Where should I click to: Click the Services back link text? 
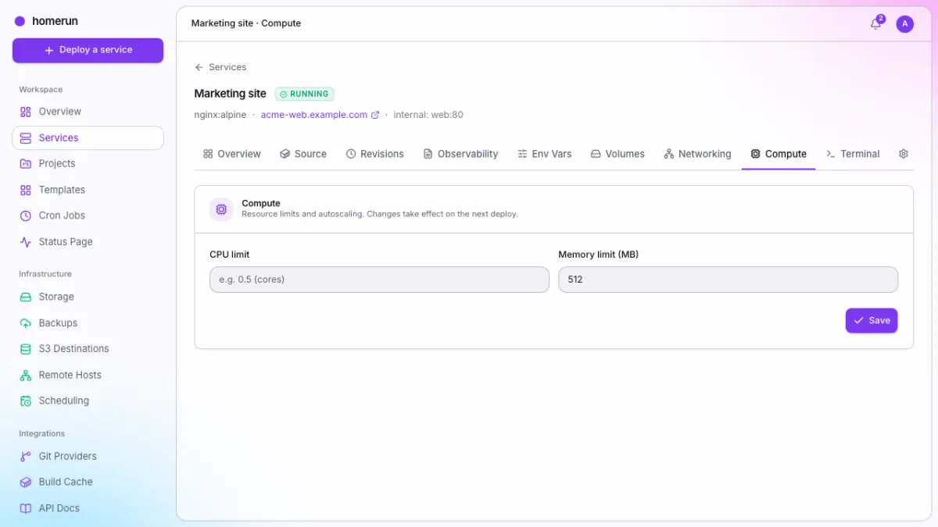[227, 67]
